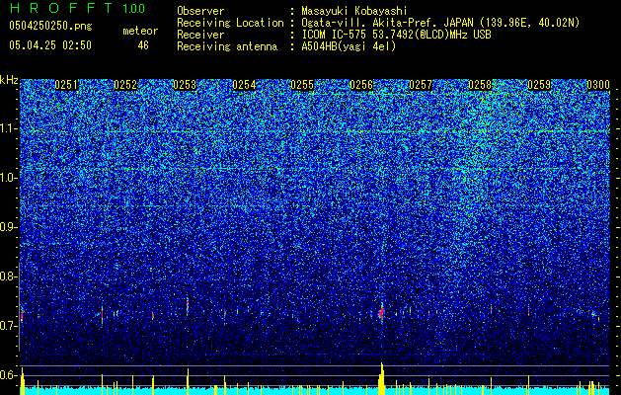Click the 0259 time marker

click(539, 85)
